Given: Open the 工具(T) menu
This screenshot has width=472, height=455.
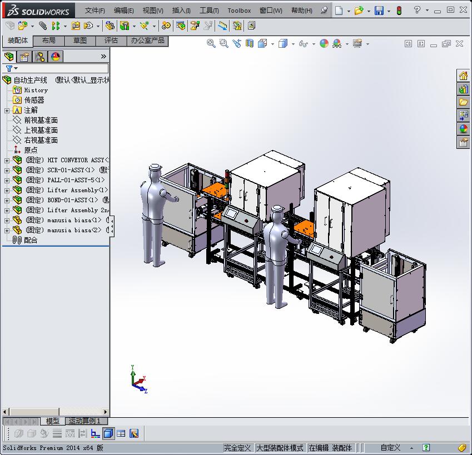Looking at the screenshot, I should (x=209, y=11).
